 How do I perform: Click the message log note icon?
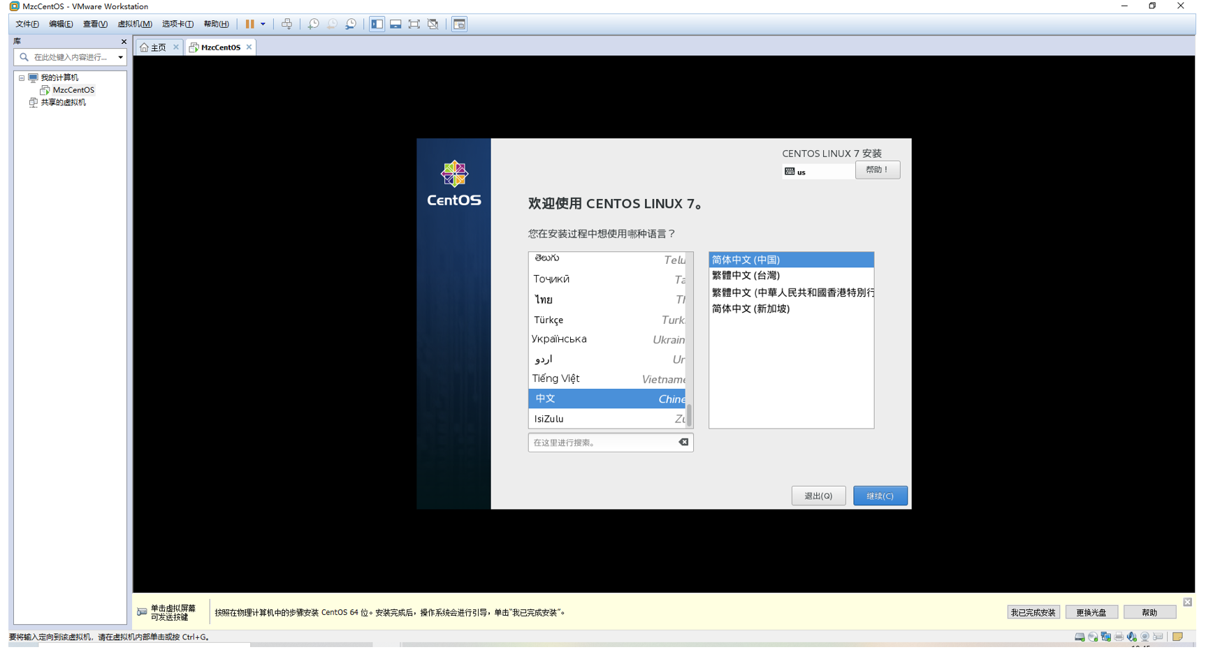pos(1177,637)
